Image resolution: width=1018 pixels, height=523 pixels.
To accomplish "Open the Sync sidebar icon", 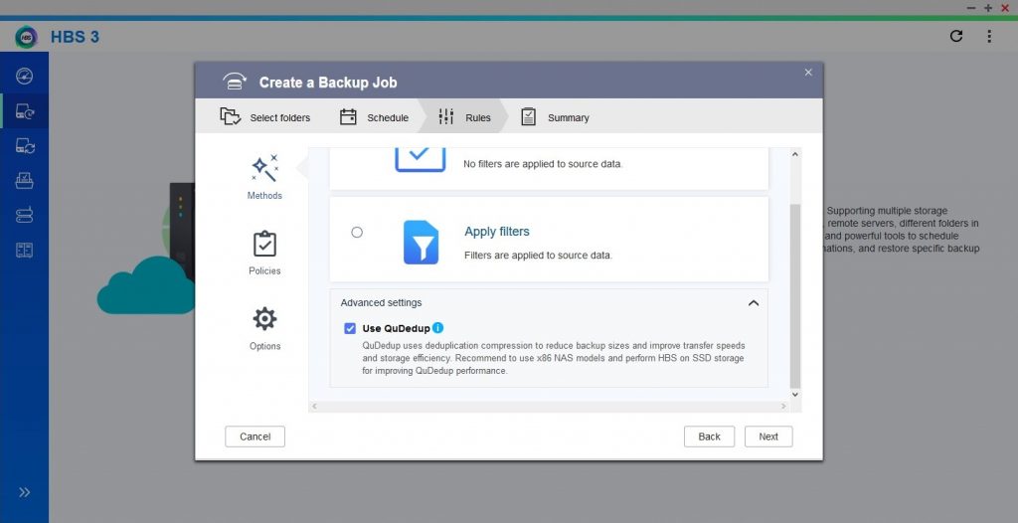I will (x=25, y=145).
